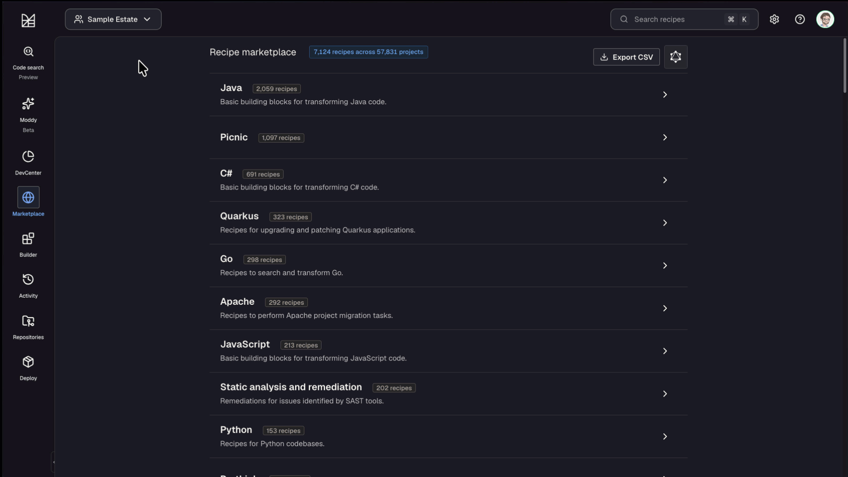Viewport: 848px width, 477px height.
Task: Click the page's vertical scrollbar thumb
Action: point(844,65)
